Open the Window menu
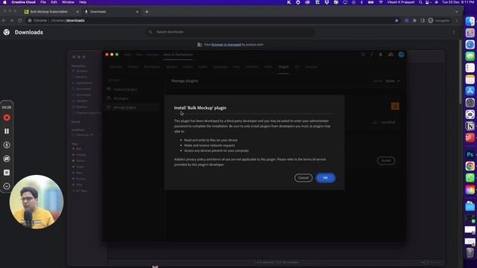Image resolution: width=477 pixels, height=268 pixels. pyautogui.click(x=68, y=2)
